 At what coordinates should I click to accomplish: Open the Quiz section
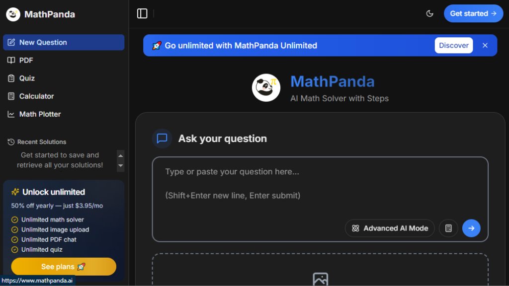(64, 78)
